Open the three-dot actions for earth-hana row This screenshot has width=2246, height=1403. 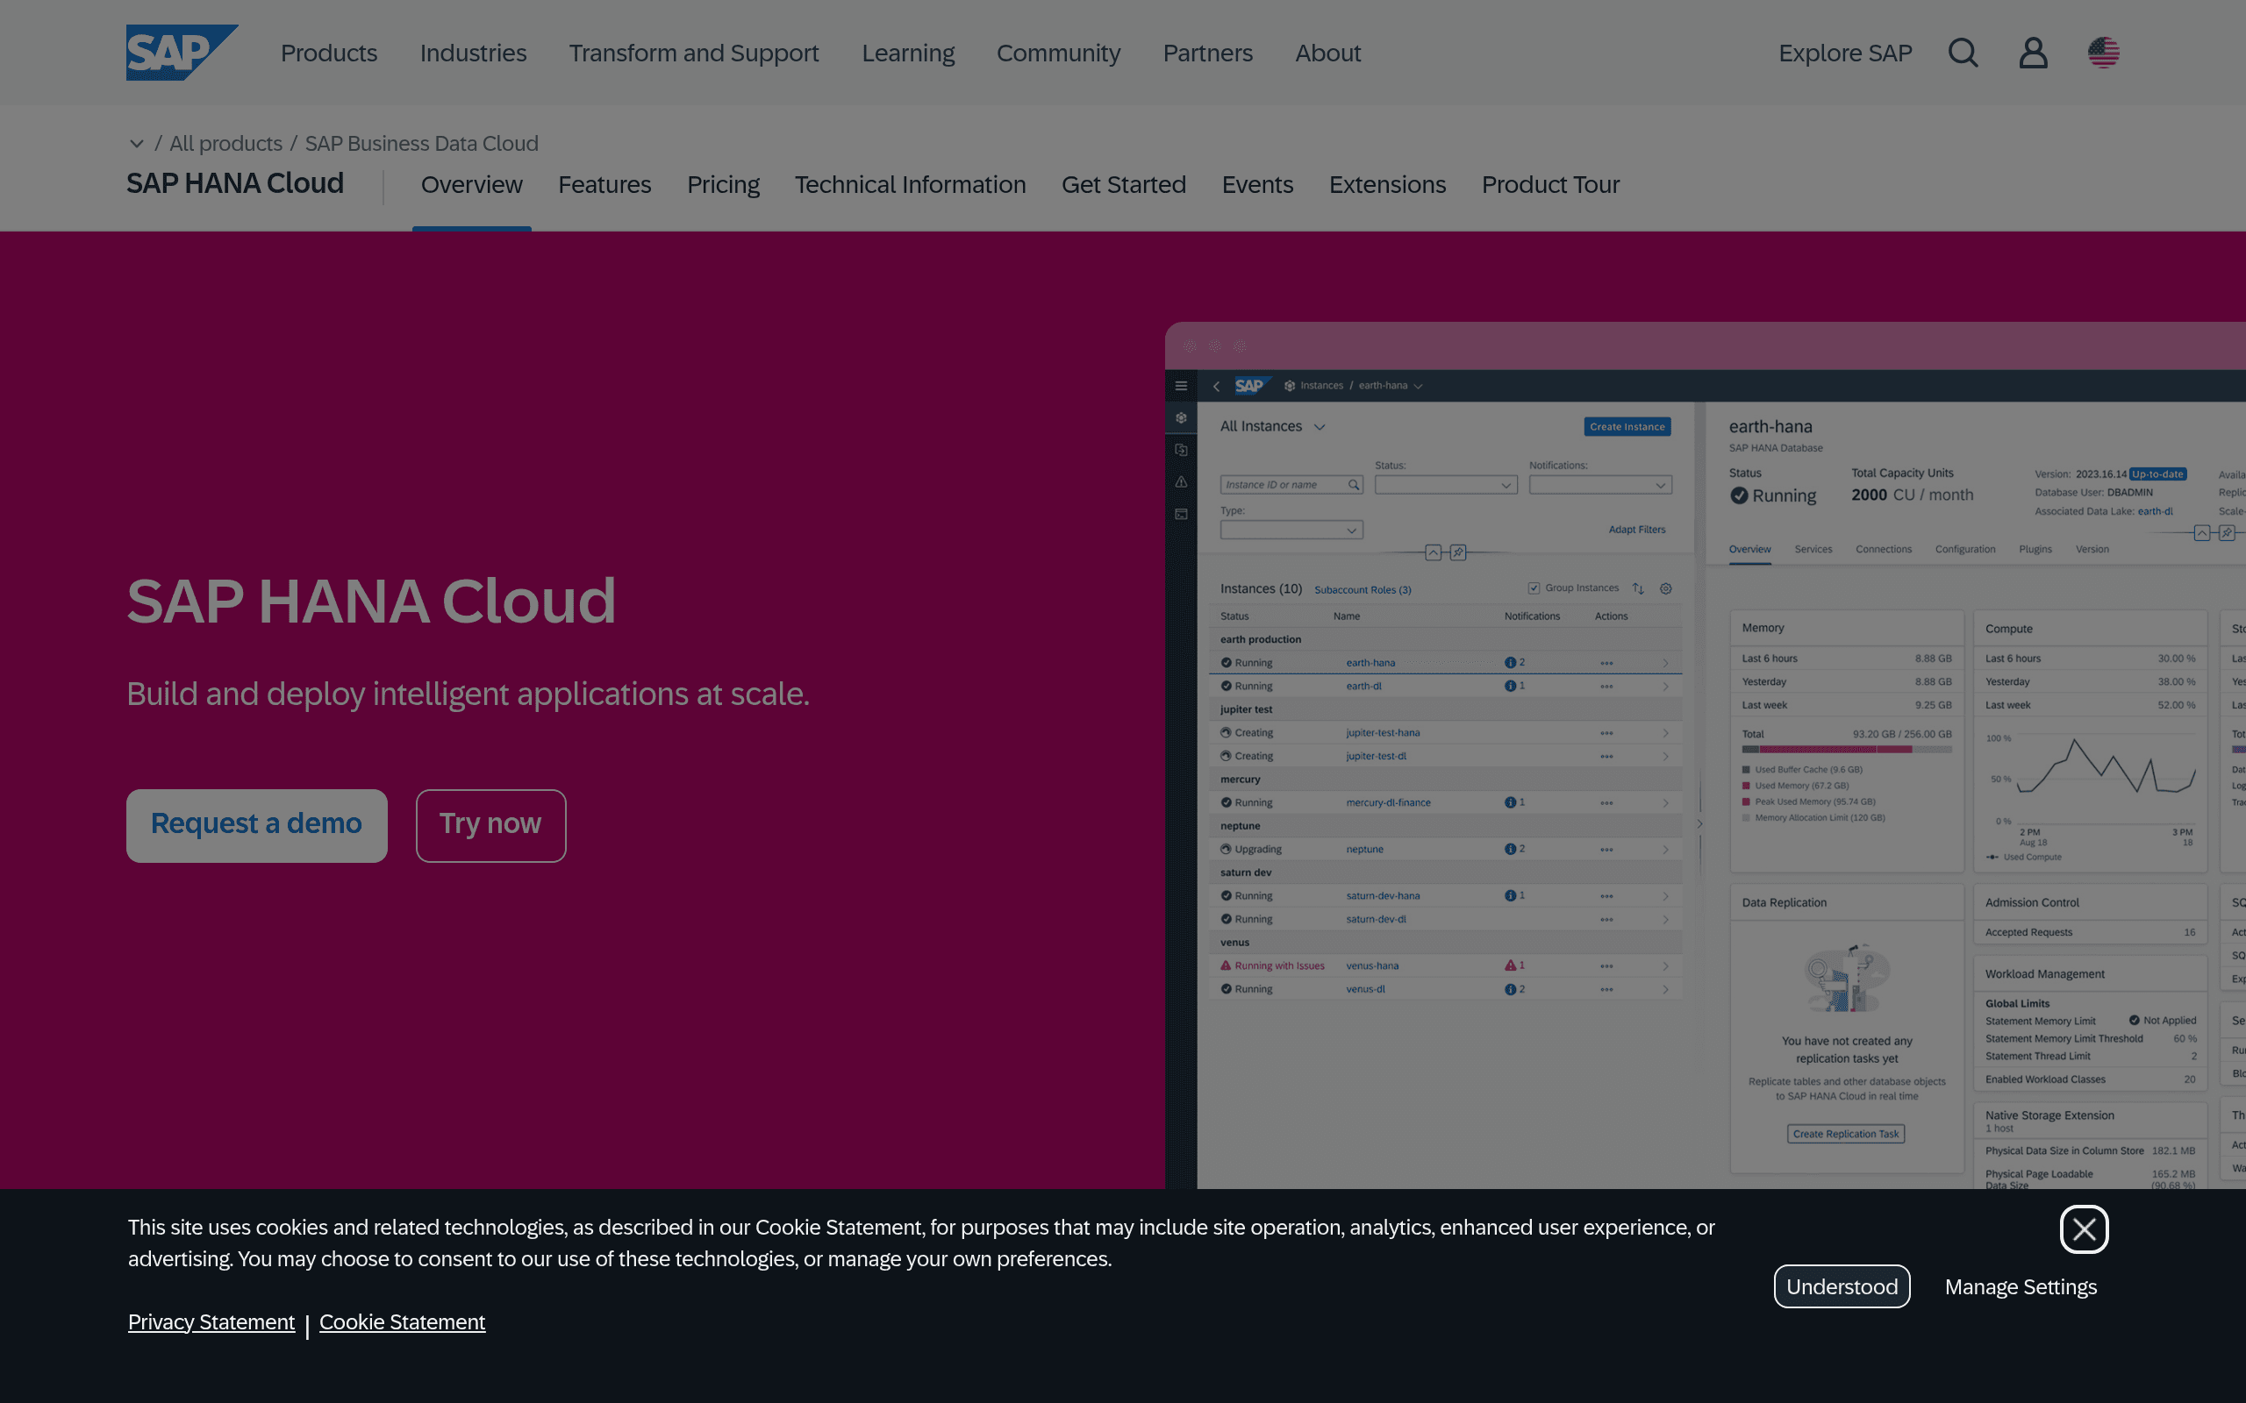tap(1606, 664)
